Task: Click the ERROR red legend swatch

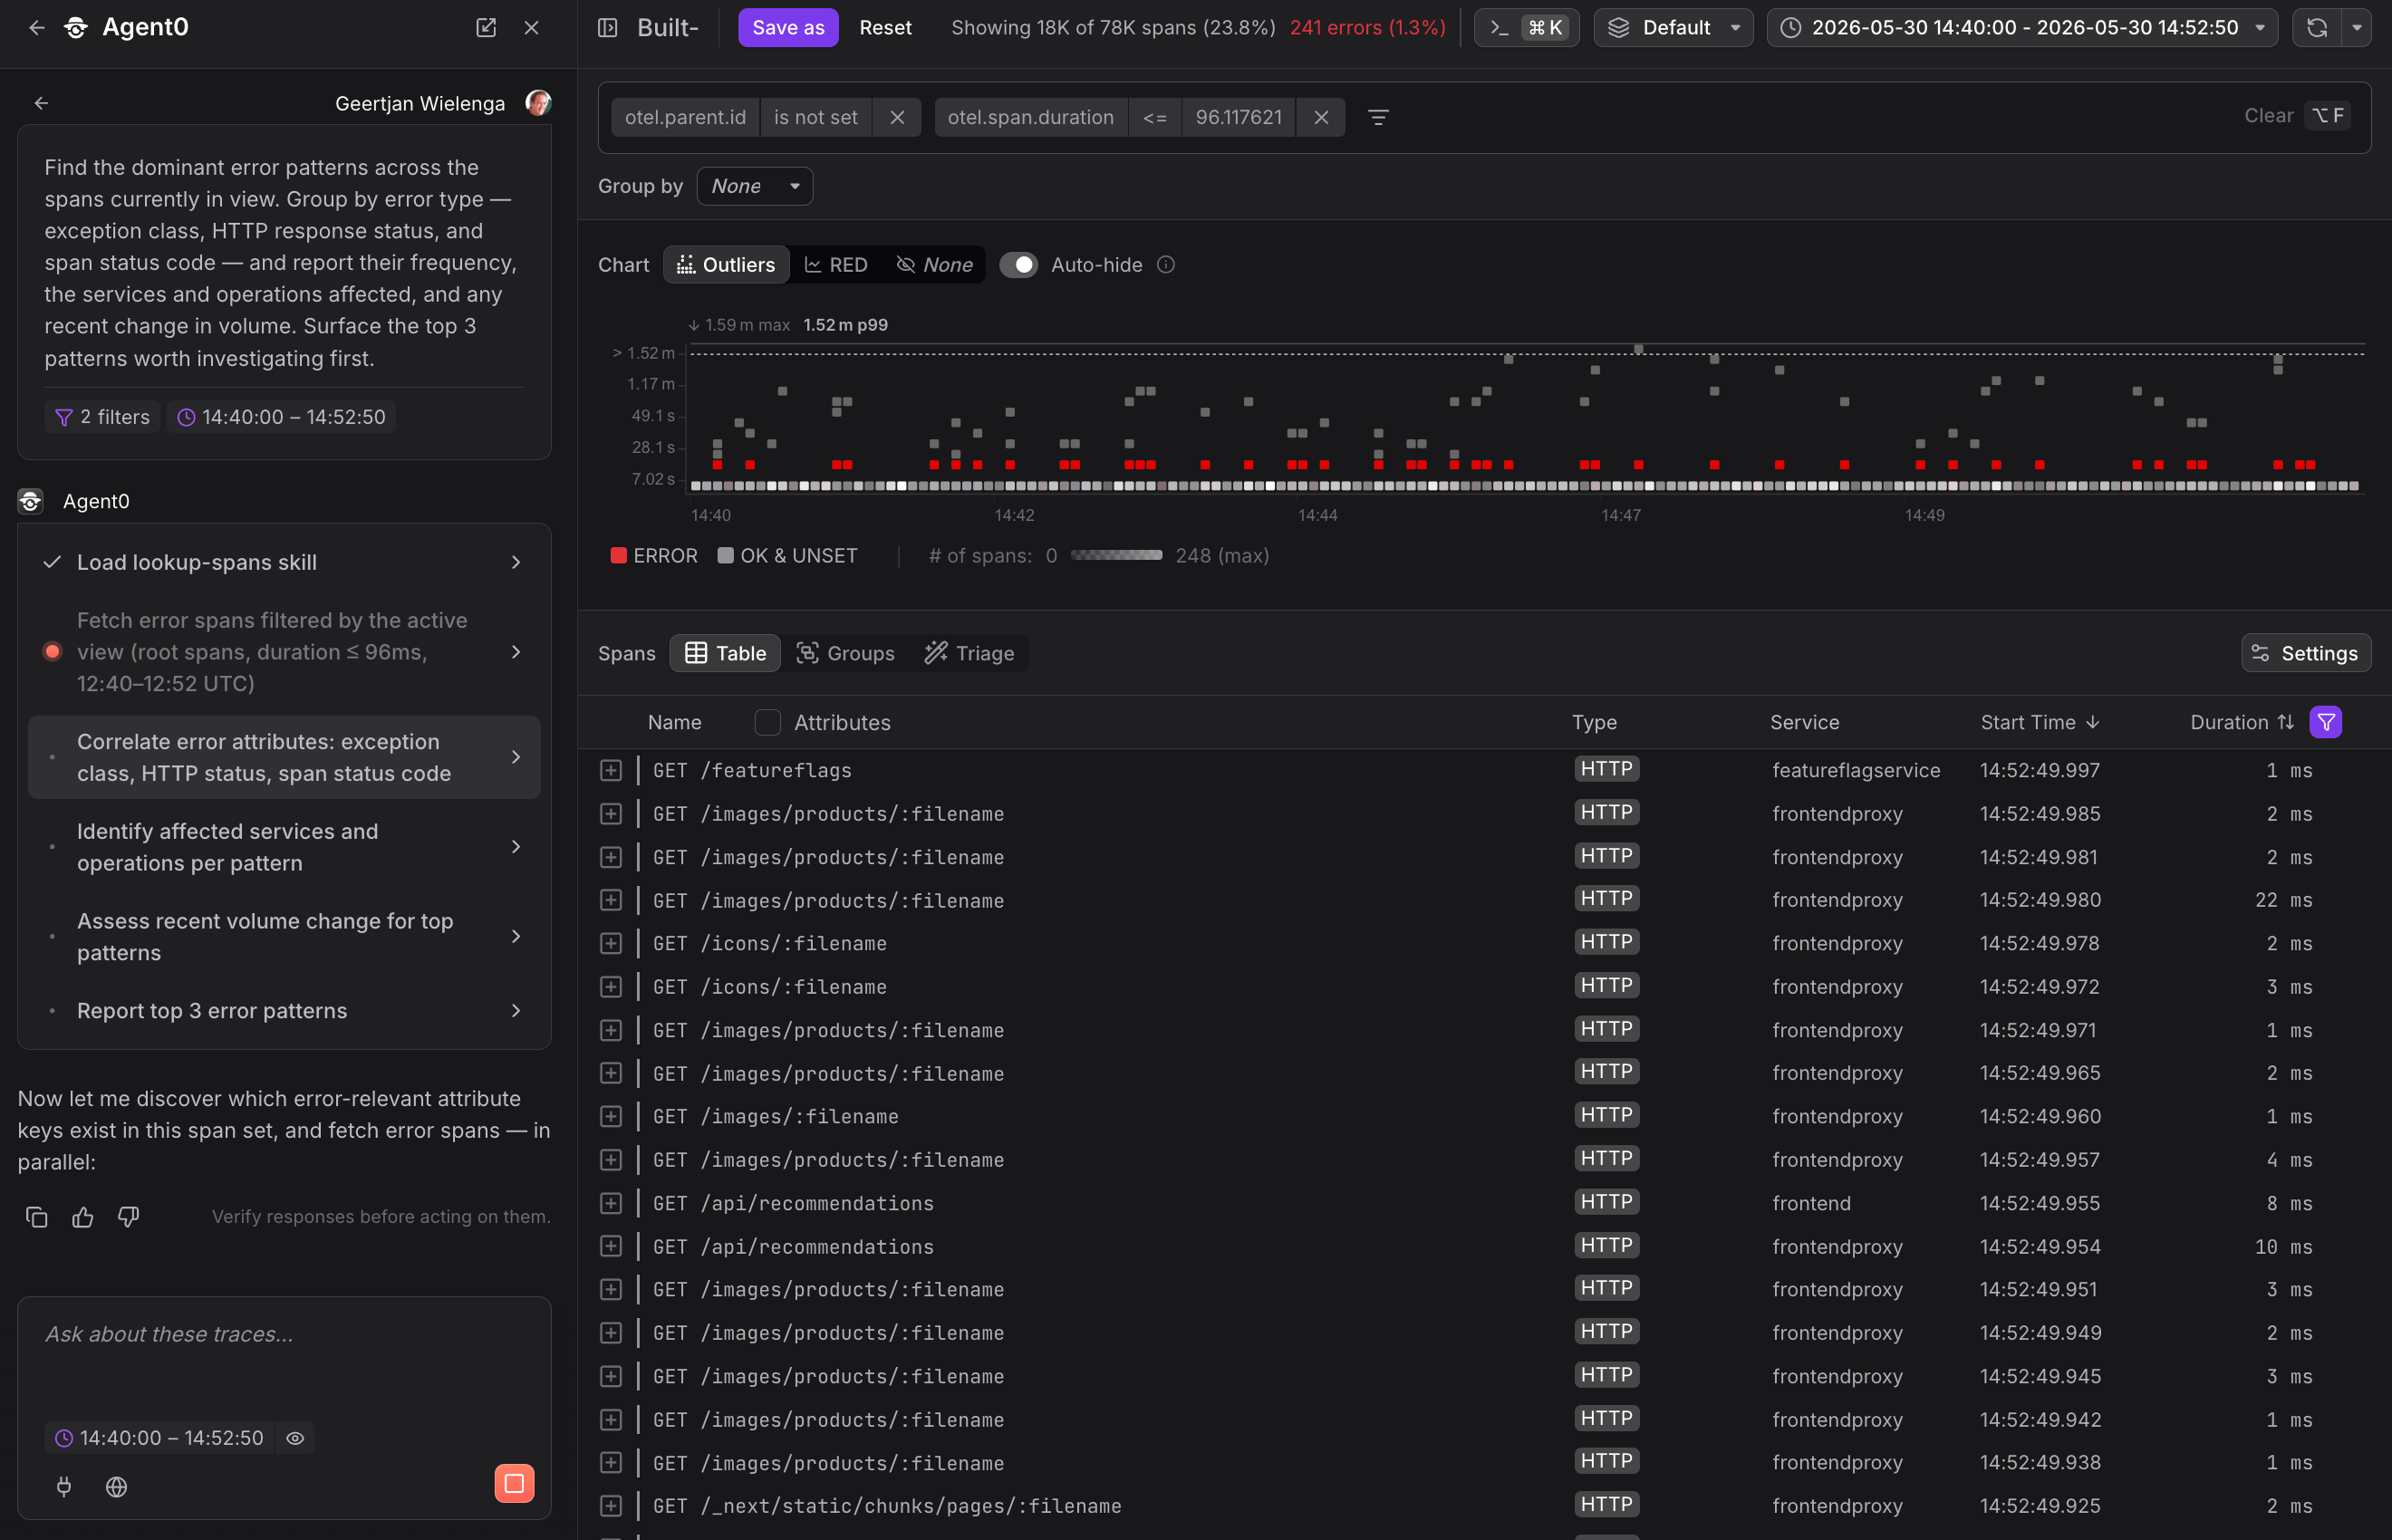Action: [x=619, y=556]
